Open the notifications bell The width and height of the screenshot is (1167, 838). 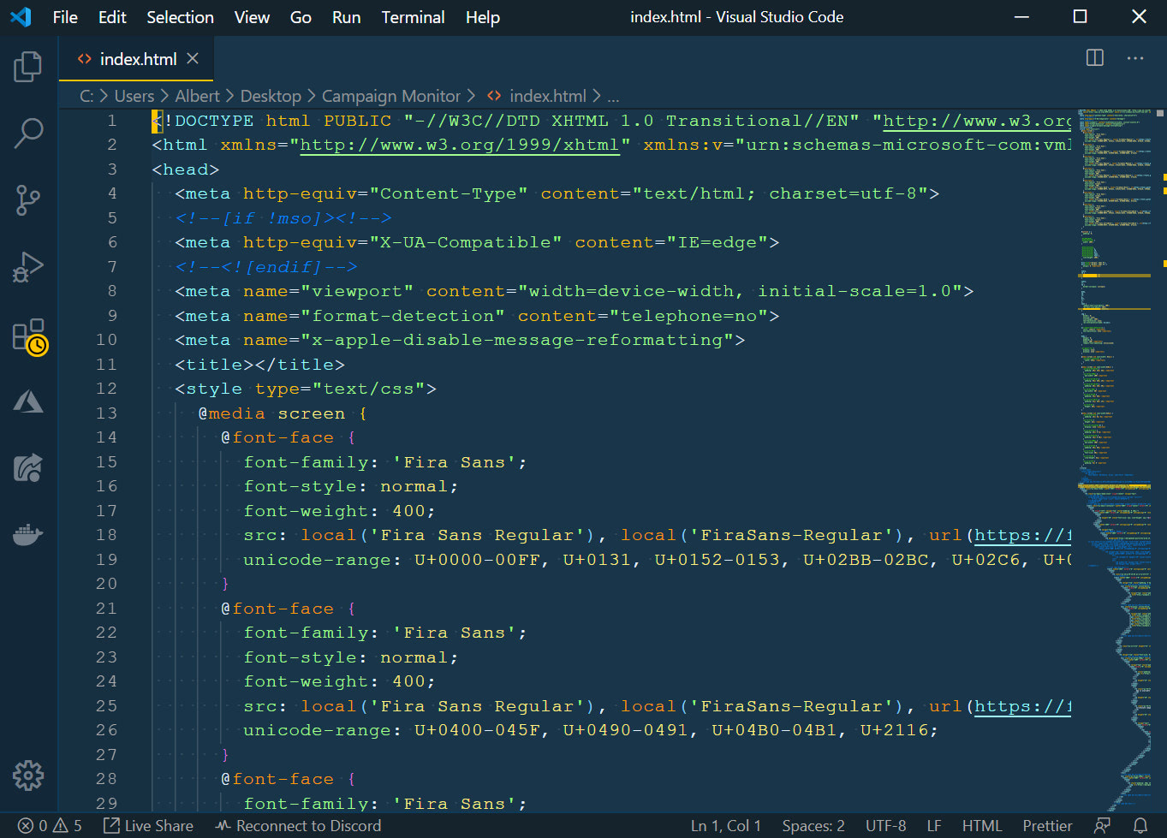tap(1140, 826)
